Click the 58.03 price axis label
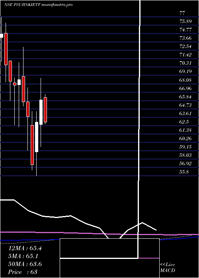This screenshot has height=278, width=199. 185,155
